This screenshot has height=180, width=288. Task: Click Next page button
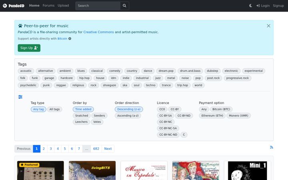108,149
